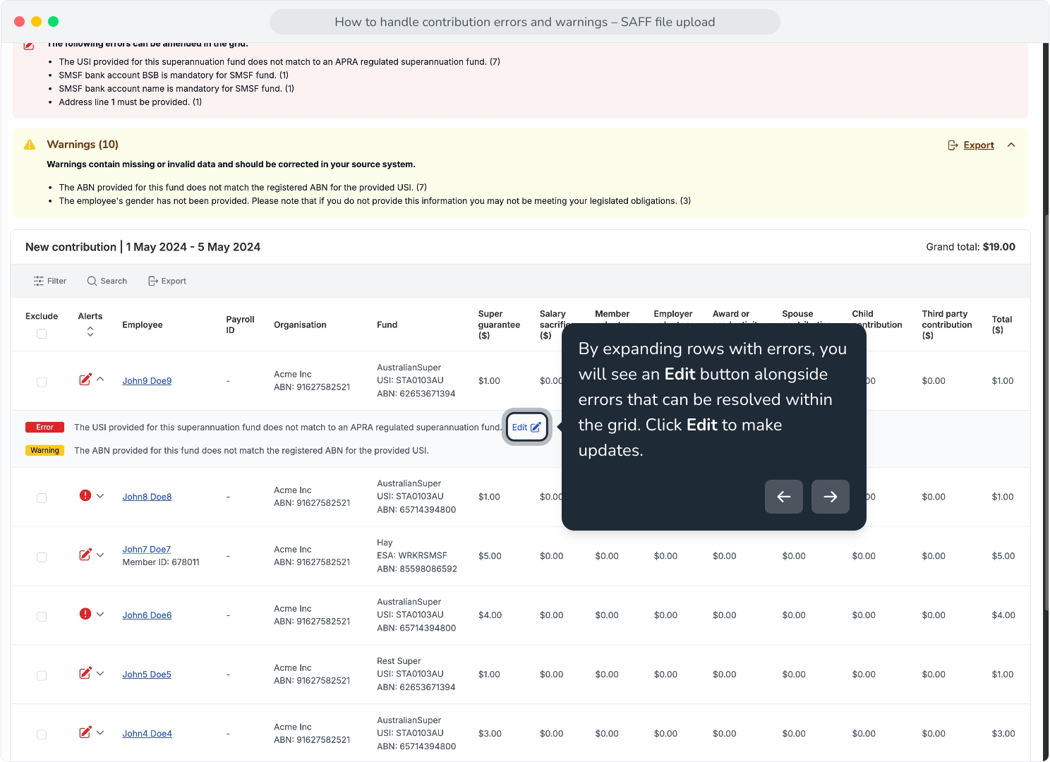Collapse the expanded John9 Doe9 row
1050x762 pixels.
tap(100, 380)
